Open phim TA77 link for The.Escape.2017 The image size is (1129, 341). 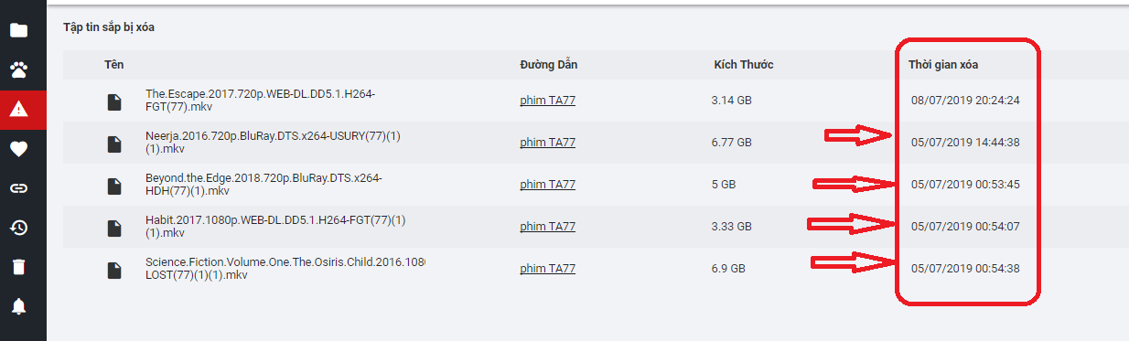[x=547, y=101]
